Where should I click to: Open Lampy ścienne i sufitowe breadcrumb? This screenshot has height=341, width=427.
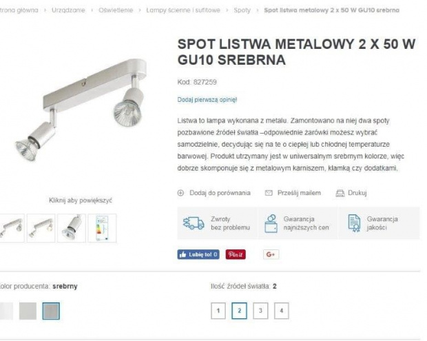point(183,10)
